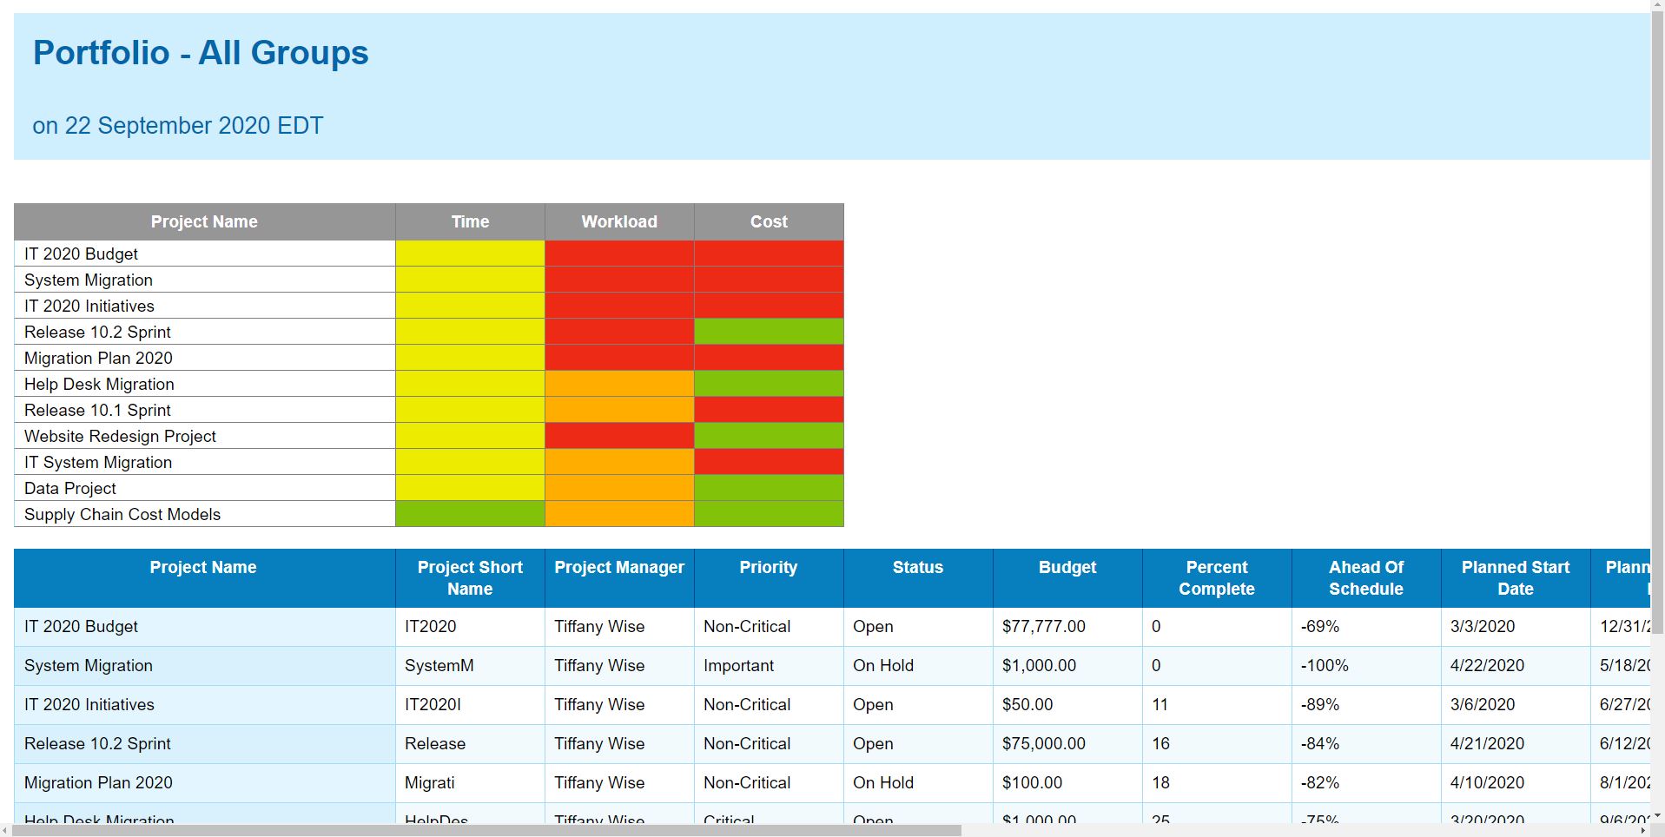The image size is (1665, 837).
Task: Click the Priority column header
Action: [769, 578]
